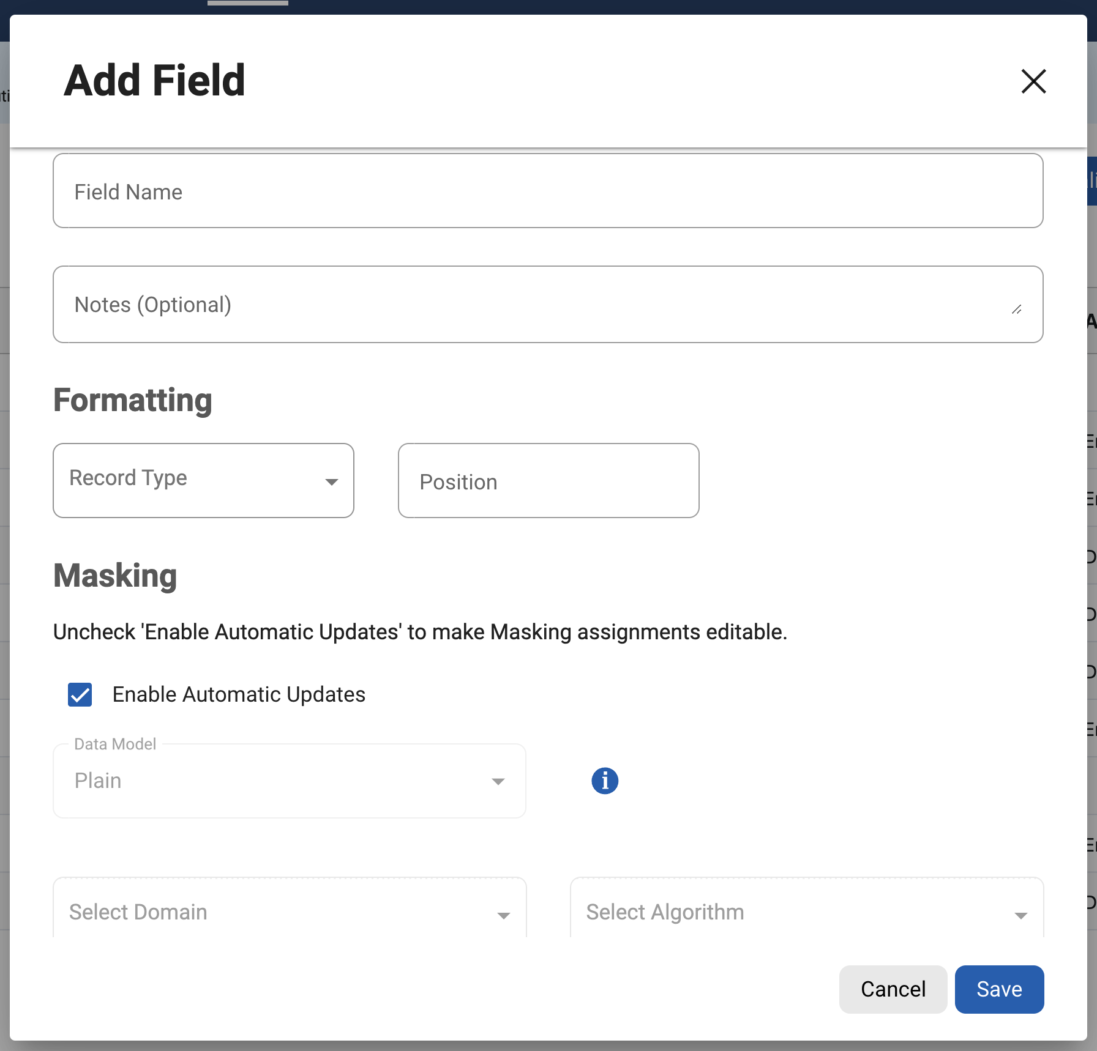Click the caret arrow in Record Type
1097x1051 pixels.
pos(331,482)
